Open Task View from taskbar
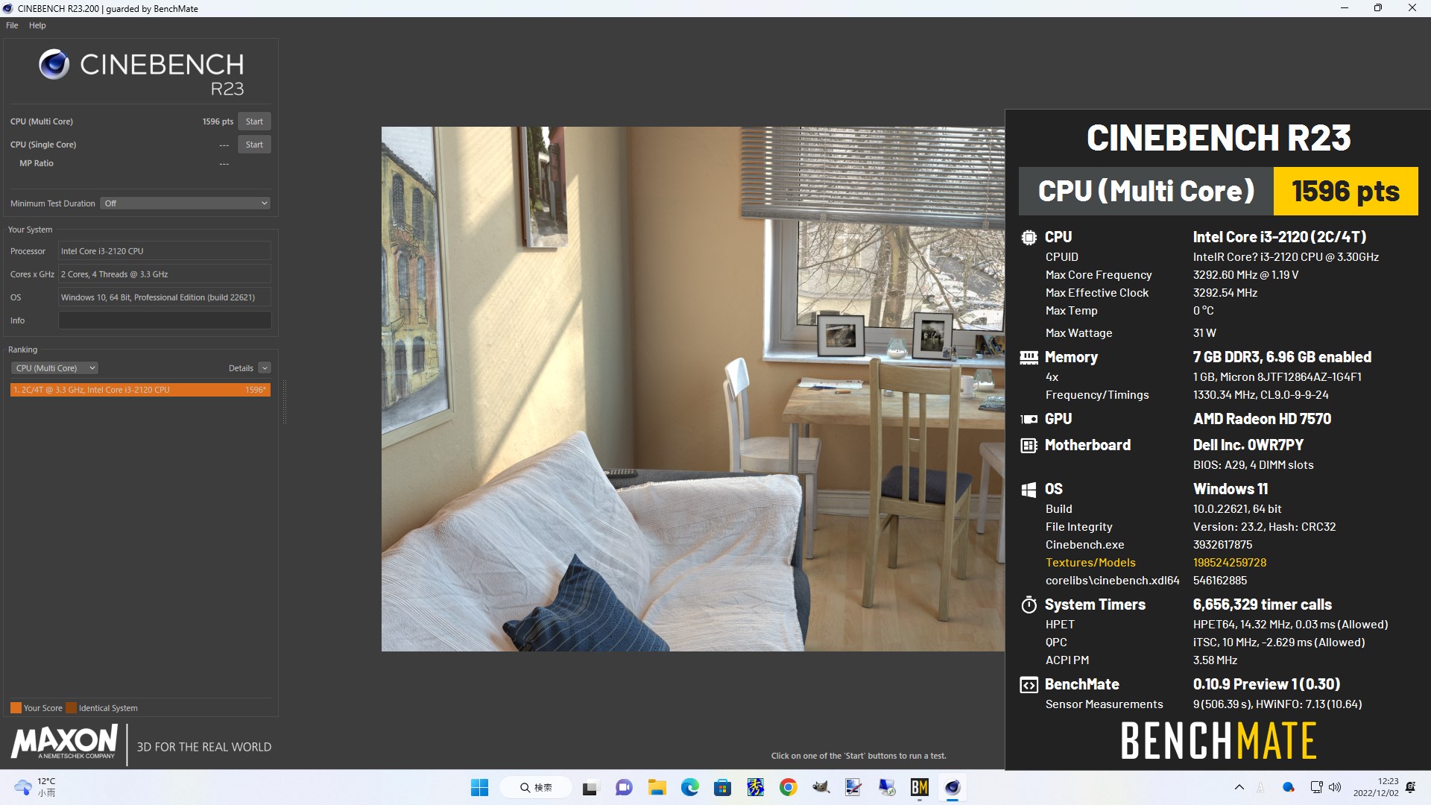Image resolution: width=1431 pixels, height=805 pixels. tap(590, 787)
